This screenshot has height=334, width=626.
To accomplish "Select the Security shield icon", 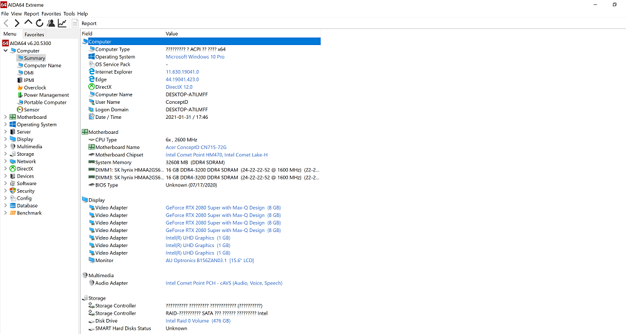I will [x=13, y=191].
